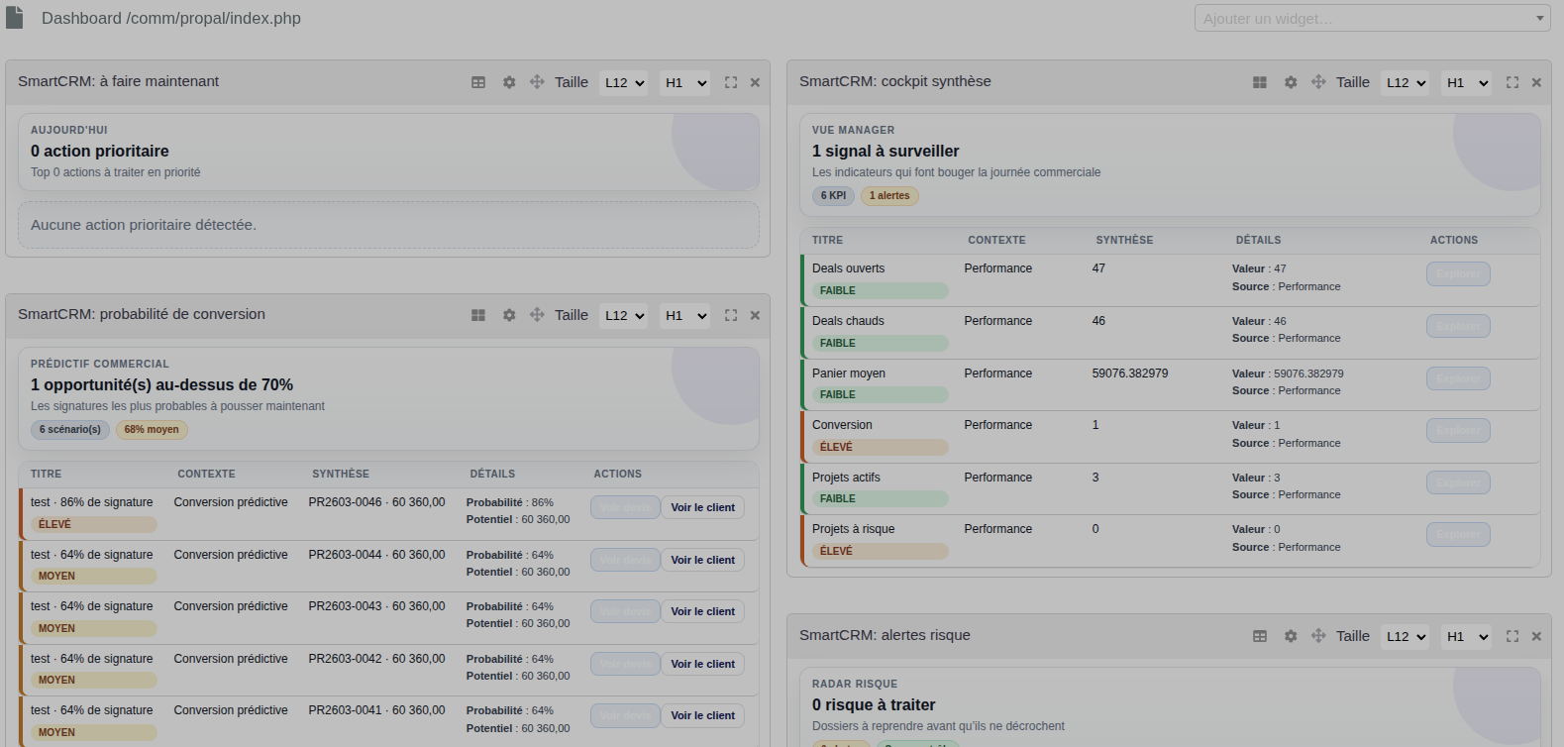
Task: Close the 'probabilité de conversion' widget
Action: click(x=755, y=315)
